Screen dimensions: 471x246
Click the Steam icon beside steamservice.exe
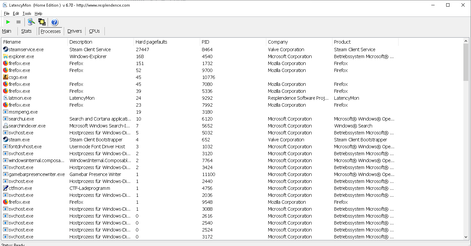[x=5, y=49]
